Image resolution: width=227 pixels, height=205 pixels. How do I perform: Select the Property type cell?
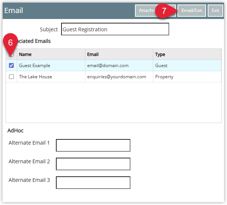(187, 76)
